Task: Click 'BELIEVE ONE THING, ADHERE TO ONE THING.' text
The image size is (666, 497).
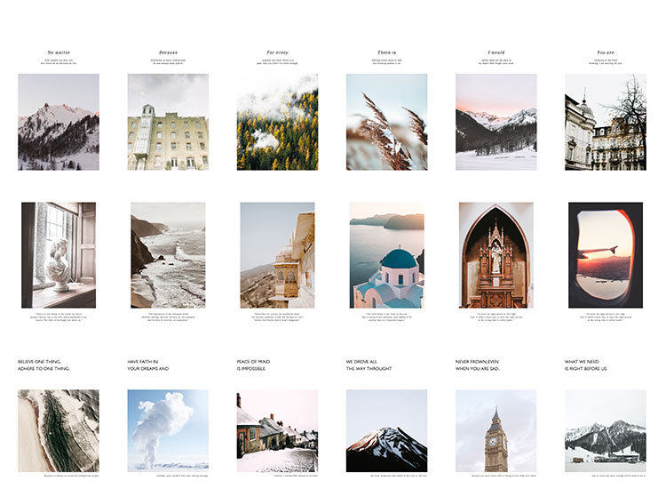Action: tap(44, 365)
